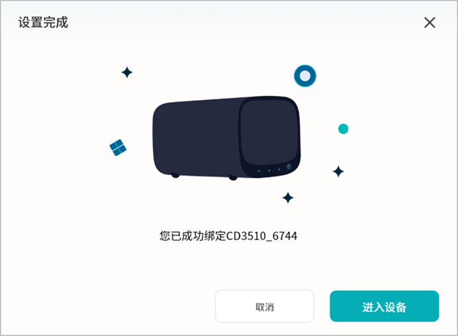Click the right foot of the NAS device
458x336 pixels.
(233, 178)
